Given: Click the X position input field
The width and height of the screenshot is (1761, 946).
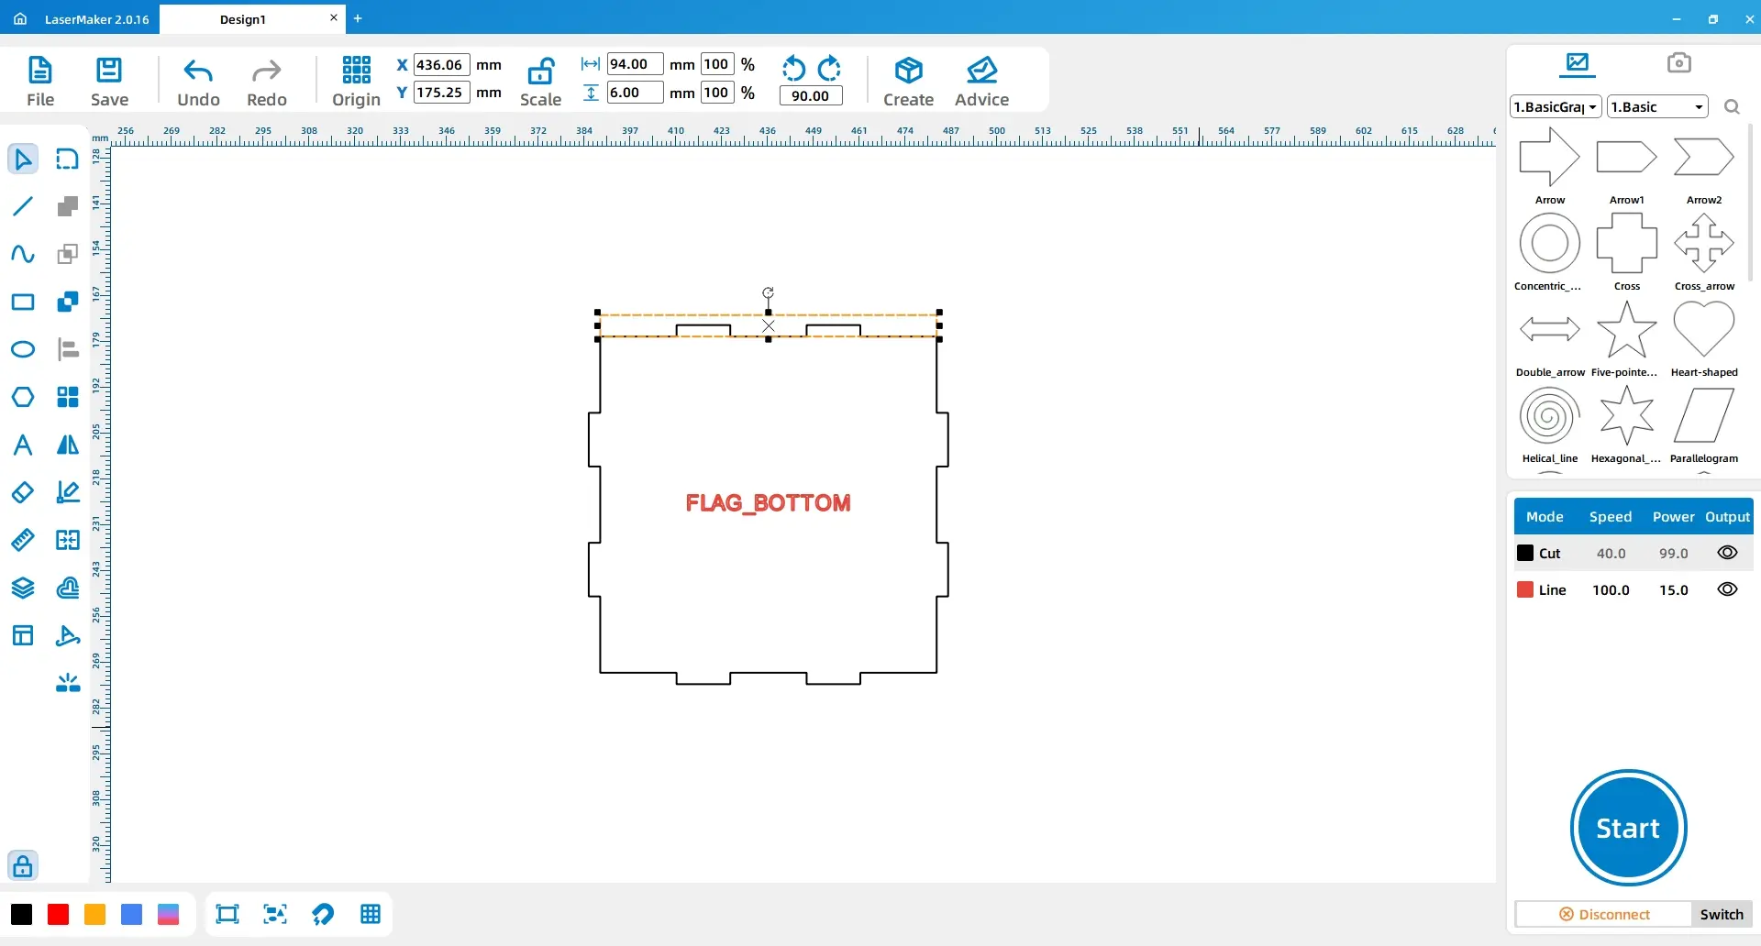Looking at the screenshot, I should pyautogui.click(x=442, y=64).
